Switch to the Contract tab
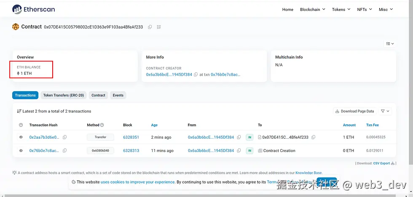Screen dimensions: 413x197 tap(98, 95)
